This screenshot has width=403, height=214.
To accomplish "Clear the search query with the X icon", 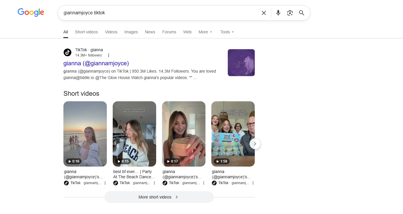I will pos(264,13).
